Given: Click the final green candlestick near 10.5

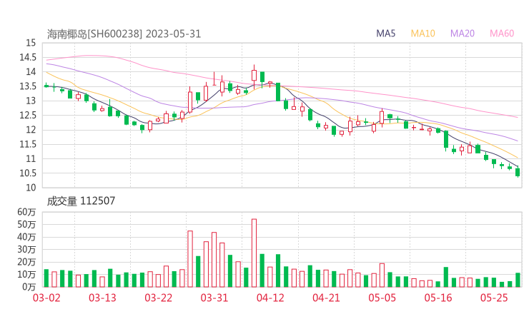Looking at the screenshot, I should 518,172.
